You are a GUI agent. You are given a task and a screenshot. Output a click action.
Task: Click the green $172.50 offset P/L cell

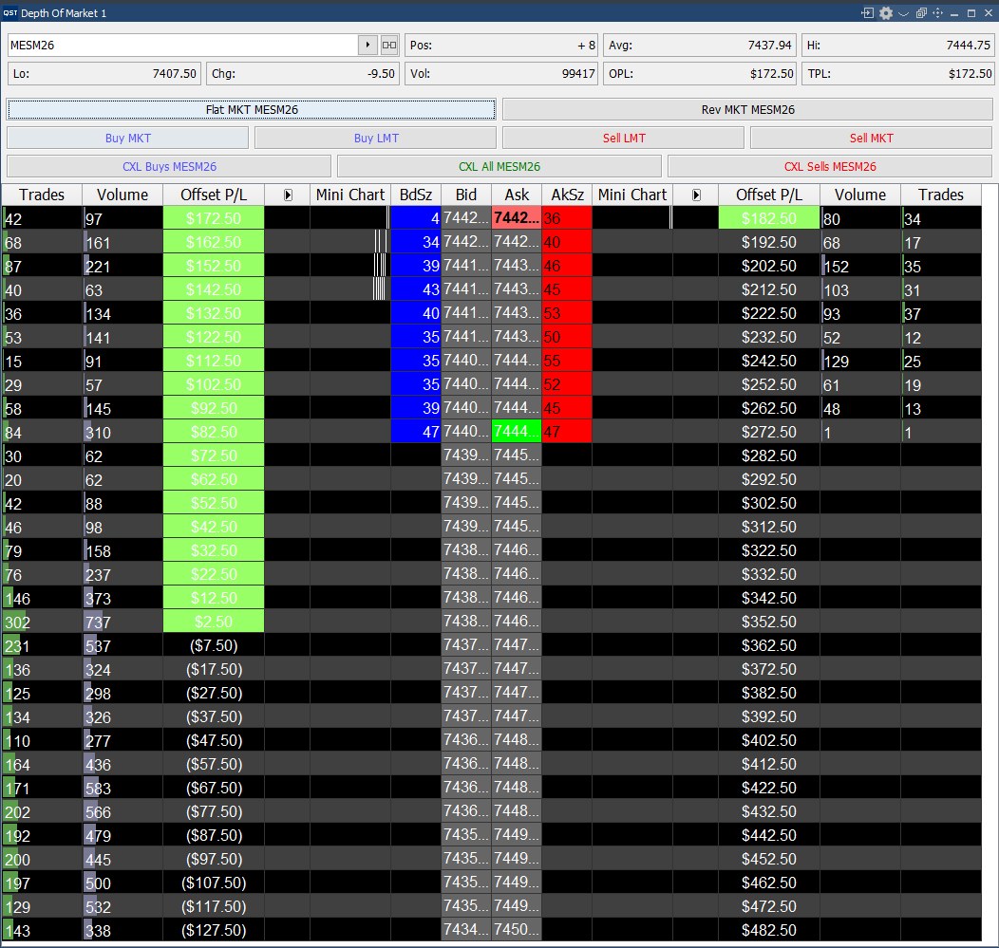pos(214,218)
